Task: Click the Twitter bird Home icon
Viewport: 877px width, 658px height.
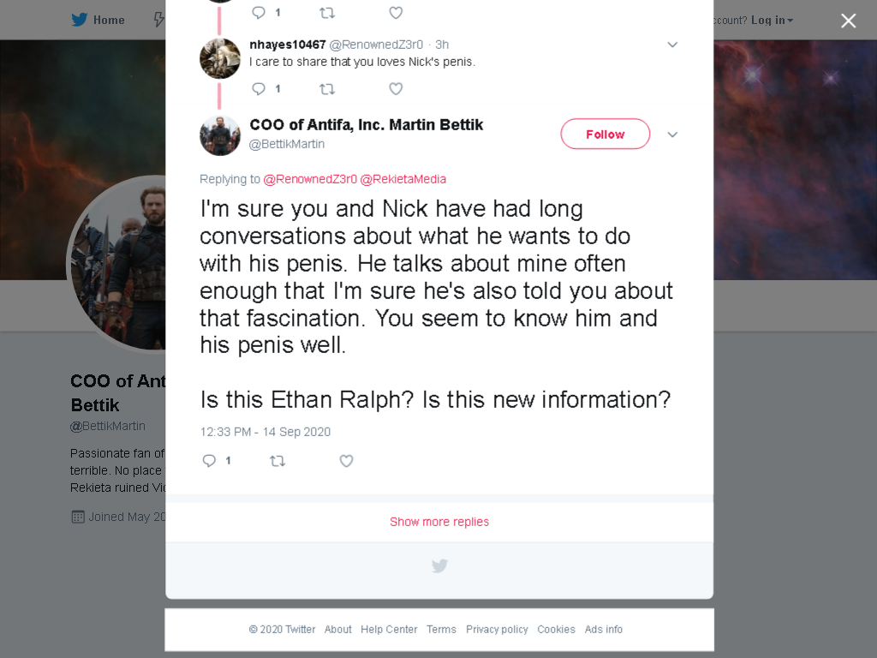Action: [x=80, y=20]
